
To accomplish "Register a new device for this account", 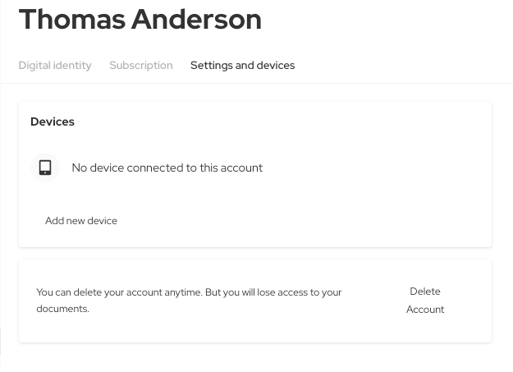I will pos(81,221).
